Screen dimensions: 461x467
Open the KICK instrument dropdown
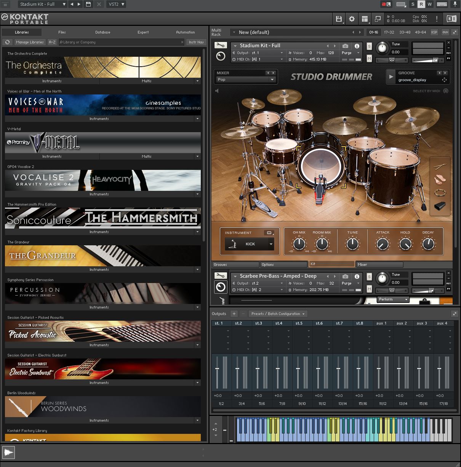(250, 244)
